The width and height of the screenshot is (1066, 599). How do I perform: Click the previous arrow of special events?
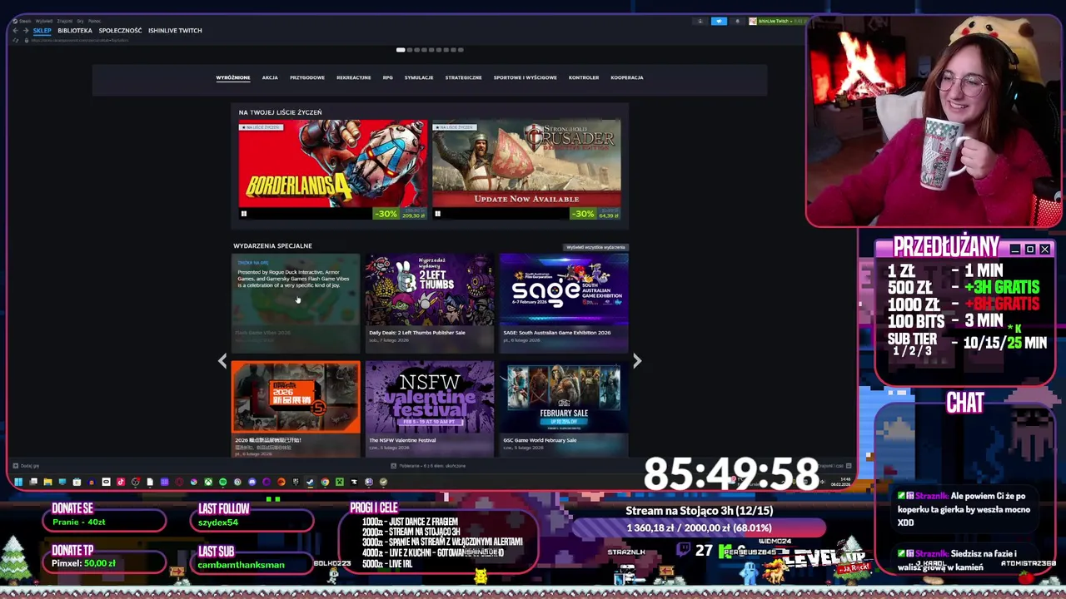222,360
